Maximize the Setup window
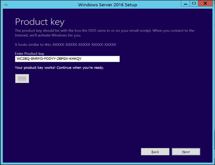 pyautogui.click(x=194, y=4)
